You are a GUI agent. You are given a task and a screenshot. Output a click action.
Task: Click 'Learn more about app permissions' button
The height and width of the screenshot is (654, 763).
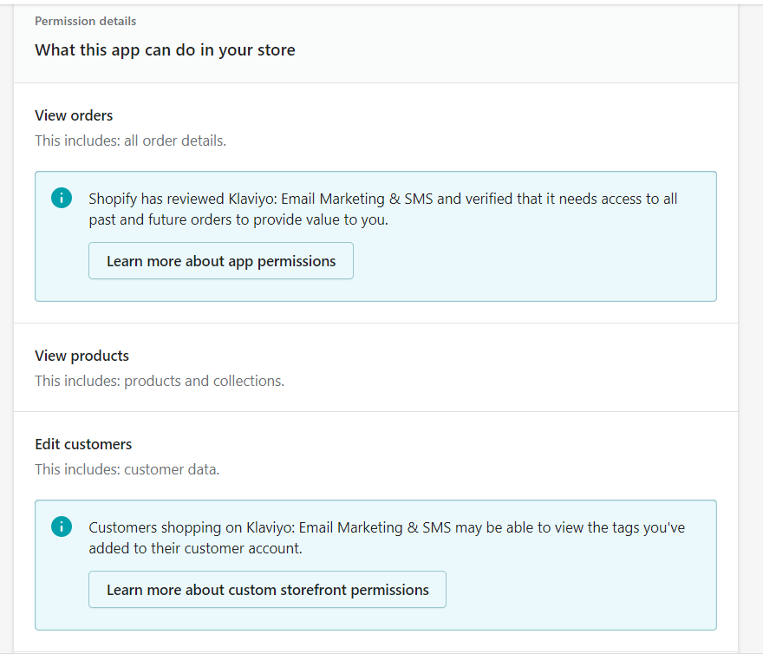point(221,261)
